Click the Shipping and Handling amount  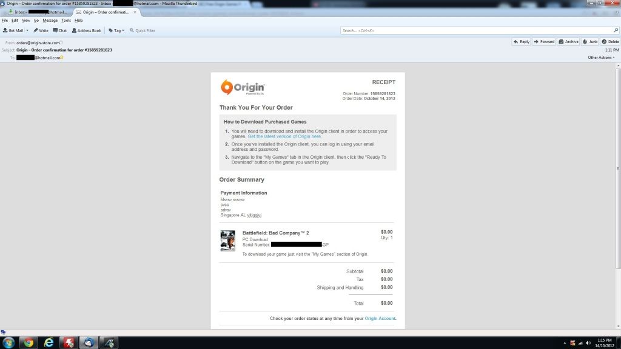(386, 287)
